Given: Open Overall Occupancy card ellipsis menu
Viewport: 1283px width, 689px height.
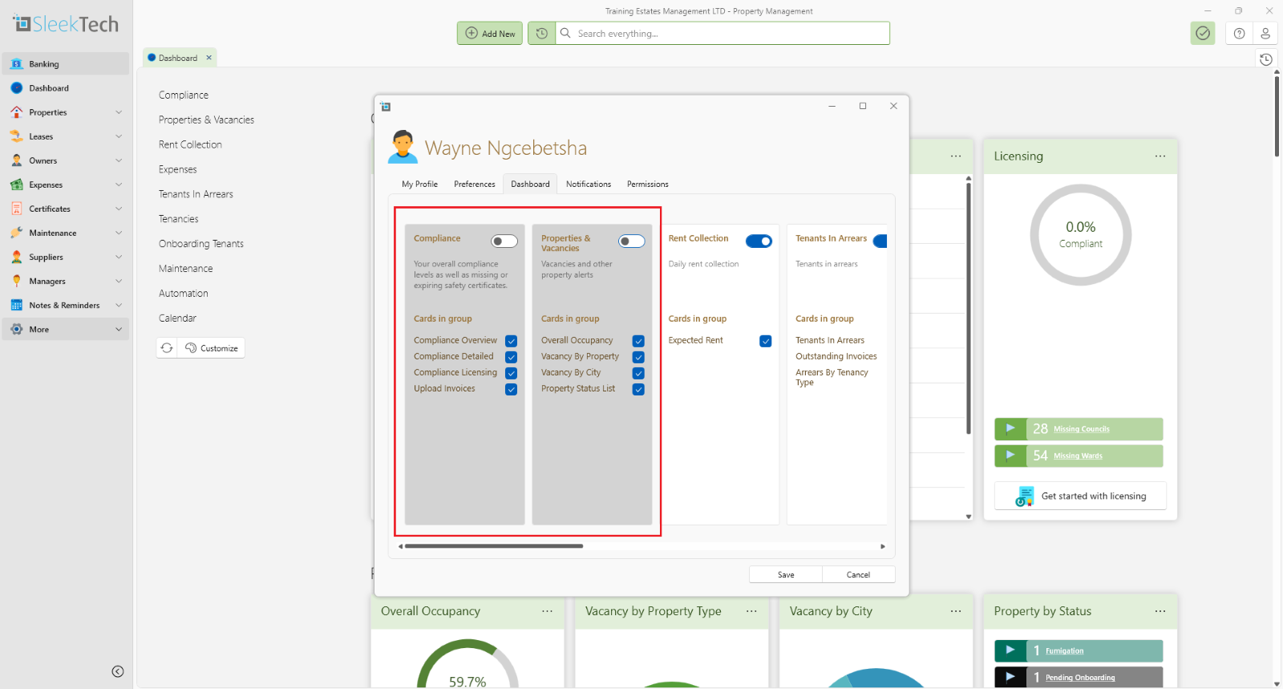Looking at the screenshot, I should click(x=547, y=611).
